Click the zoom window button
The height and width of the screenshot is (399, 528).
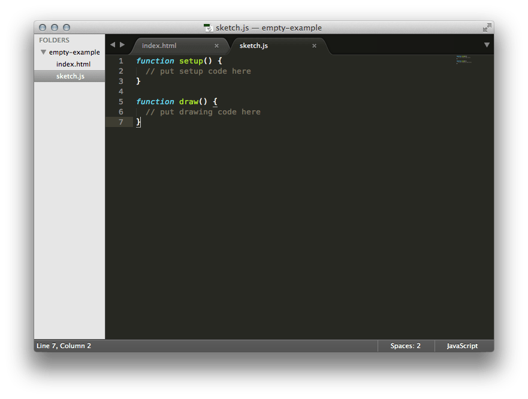click(x=67, y=28)
